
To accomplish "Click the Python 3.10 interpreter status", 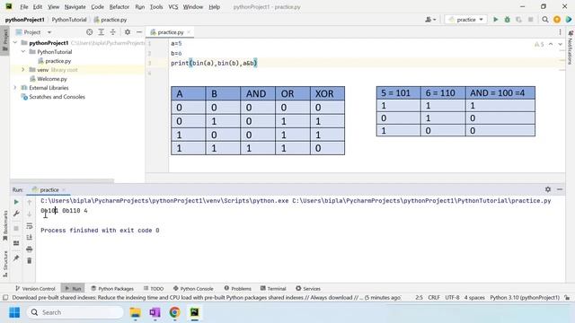I will [x=525, y=298].
